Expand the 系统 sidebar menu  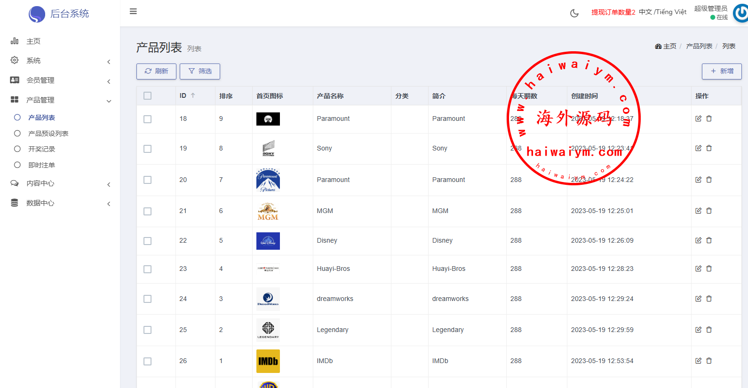pos(60,61)
